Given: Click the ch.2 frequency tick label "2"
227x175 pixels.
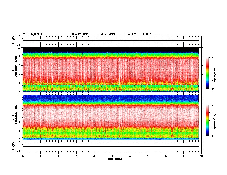Looking at the screenshot, I should pyautogui.click(x=20, y=131).
